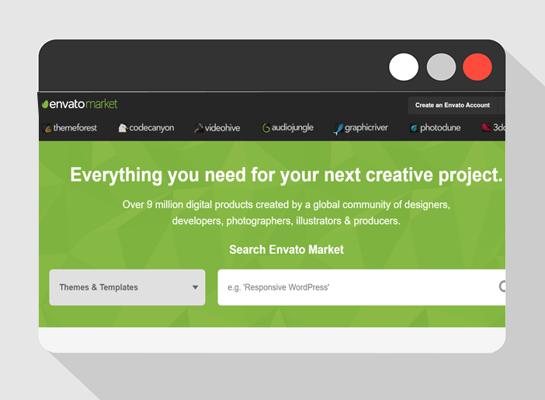545x400 pixels.
Task: Expand the Themes & Templates dropdown
Action: [127, 287]
